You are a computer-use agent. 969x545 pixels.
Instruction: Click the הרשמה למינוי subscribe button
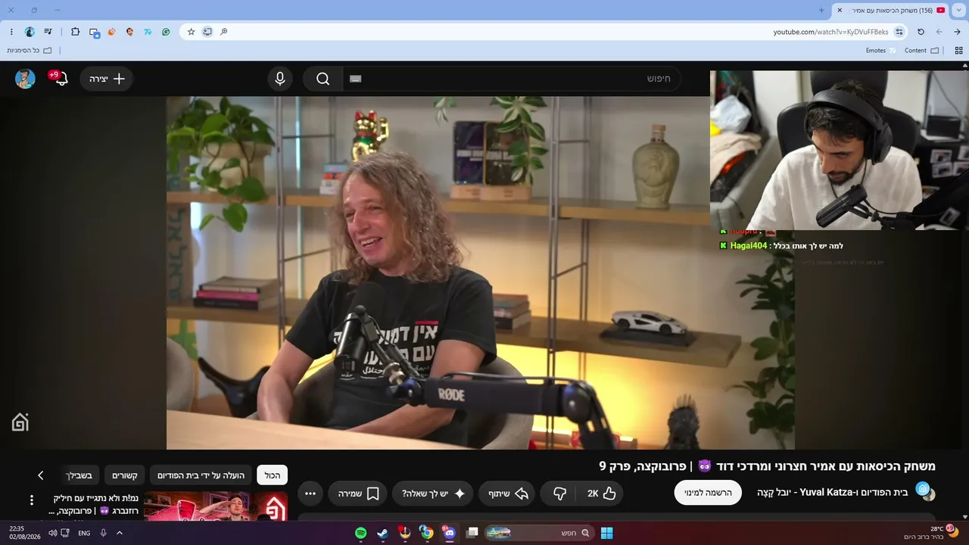point(708,493)
